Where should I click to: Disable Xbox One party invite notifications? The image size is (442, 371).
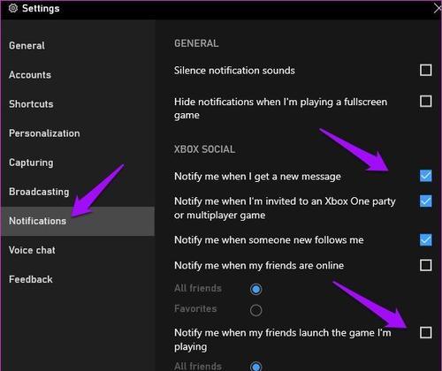click(x=425, y=201)
